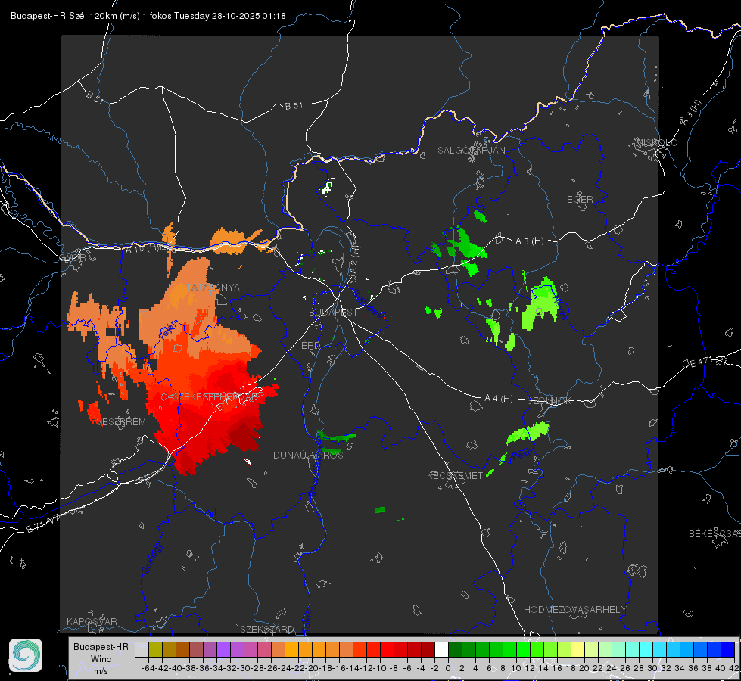Image resolution: width=741 pixels, height=681 pixels.
Task: Click the BUDAPEST city label
Action: tap(333, 313)
